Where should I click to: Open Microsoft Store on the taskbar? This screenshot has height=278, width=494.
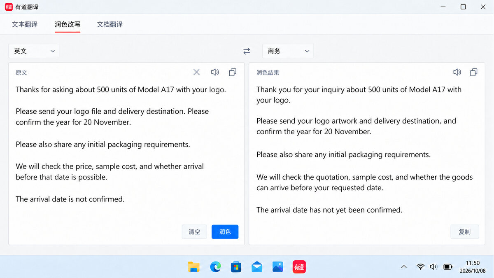236,267
